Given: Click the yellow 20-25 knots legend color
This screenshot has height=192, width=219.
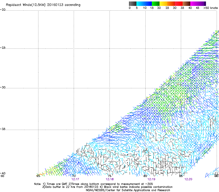Looking at the screenshot, I should point(163,4).
